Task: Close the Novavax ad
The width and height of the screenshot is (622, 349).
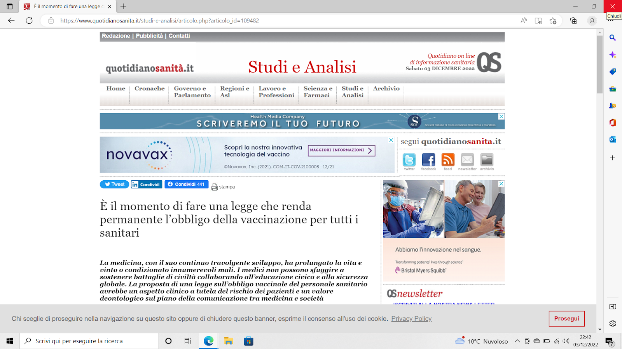Action: 391,140
